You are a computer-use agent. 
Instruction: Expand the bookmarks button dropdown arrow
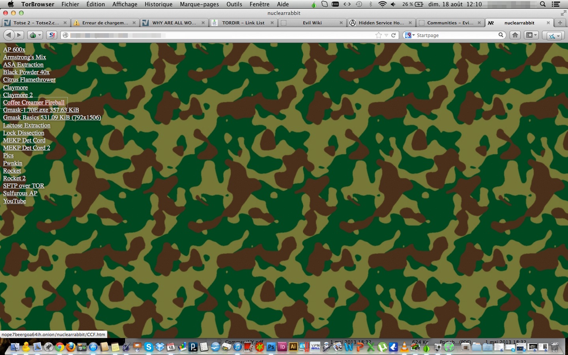click(x=535, y=35)
